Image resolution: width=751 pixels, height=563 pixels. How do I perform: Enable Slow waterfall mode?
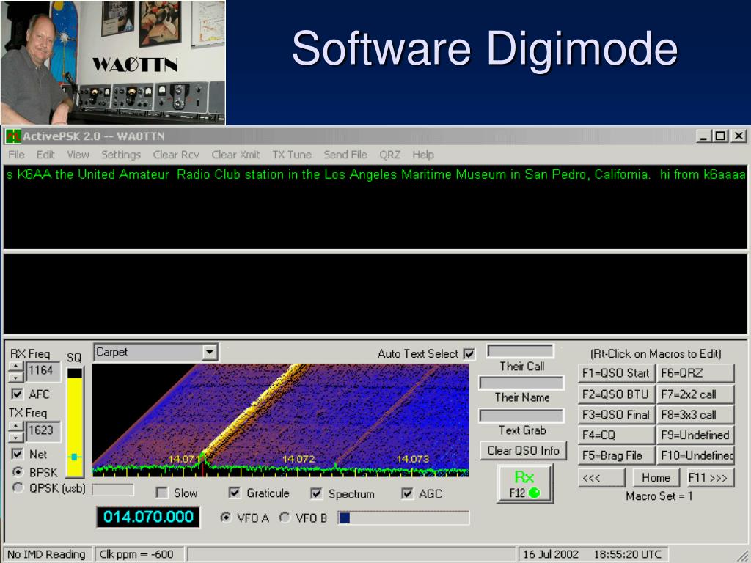(x=160, y=493)
